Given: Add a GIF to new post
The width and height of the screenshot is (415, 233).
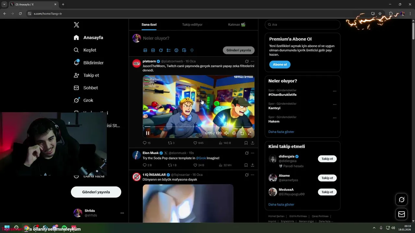Looking at the screenshot, I should click(x=153, y=50).
